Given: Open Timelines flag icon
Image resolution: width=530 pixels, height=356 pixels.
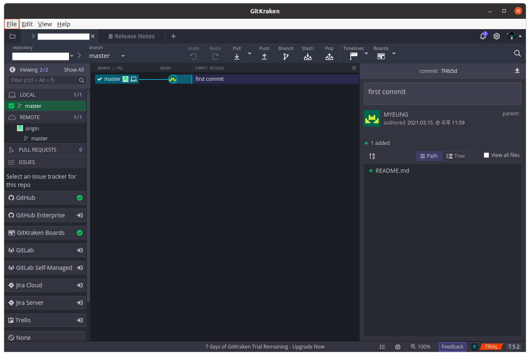Looking at the screenshot, I should tap(354, 56).
